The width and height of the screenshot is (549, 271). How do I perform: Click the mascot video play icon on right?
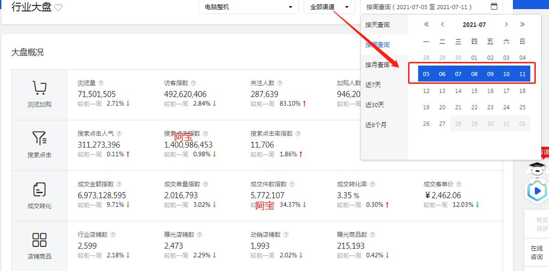tap(537, 191)
